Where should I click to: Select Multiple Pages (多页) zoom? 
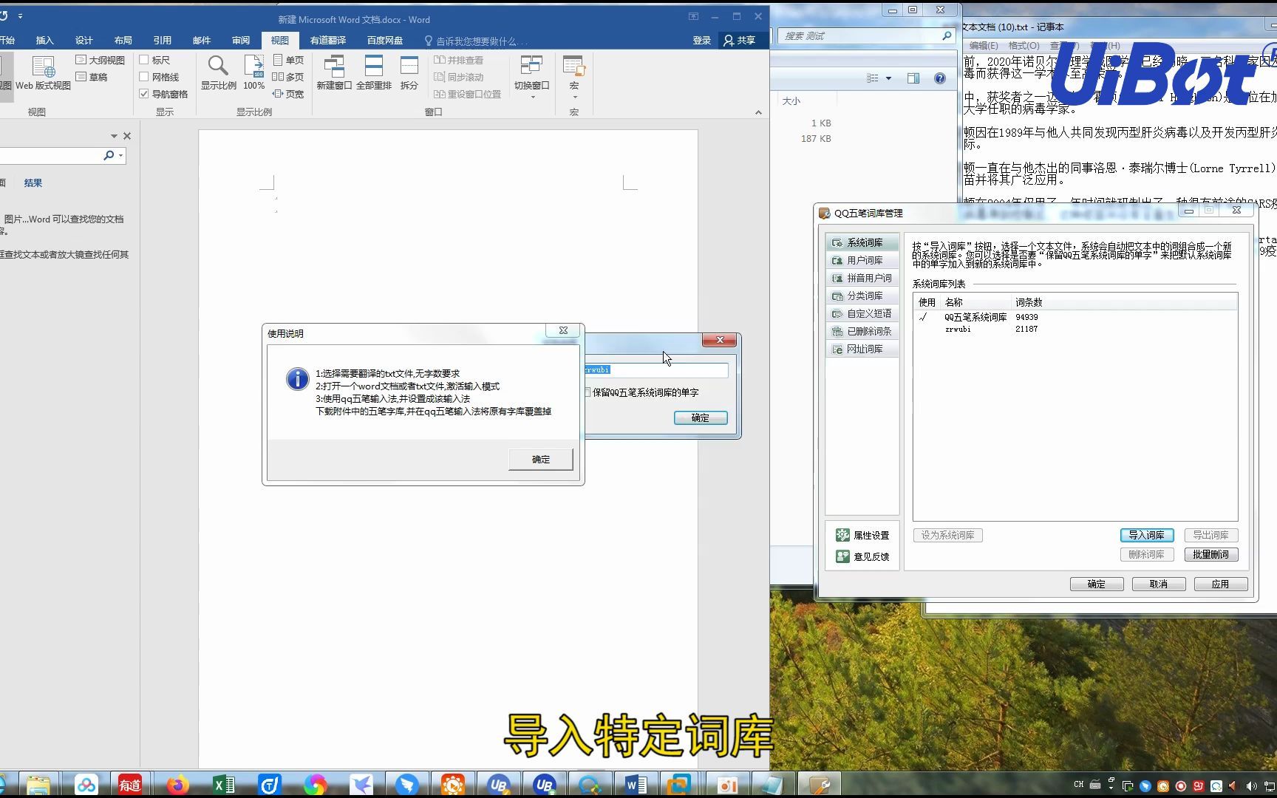point(288,77)
